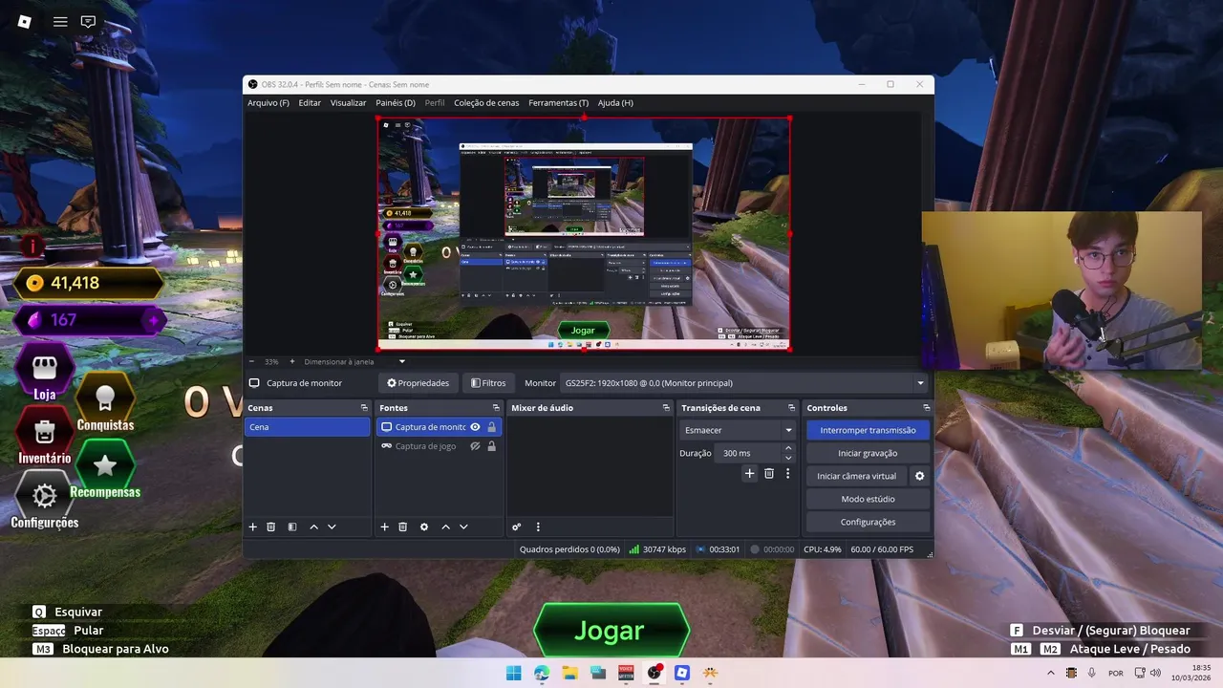Image resolution: width=1223 pixels, height=688 pixels.
Task: Delete scene transition with trash icon
Action: pos(769,473)
